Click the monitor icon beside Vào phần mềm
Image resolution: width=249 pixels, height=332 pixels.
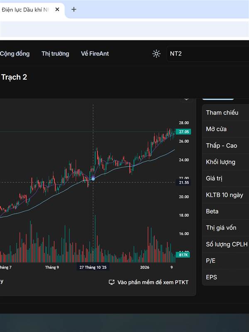(112, 282)
